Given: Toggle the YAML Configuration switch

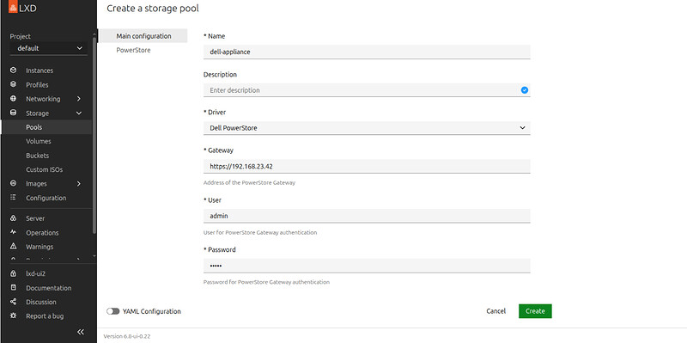Looking at the screenshot, I should coord(112,311).
